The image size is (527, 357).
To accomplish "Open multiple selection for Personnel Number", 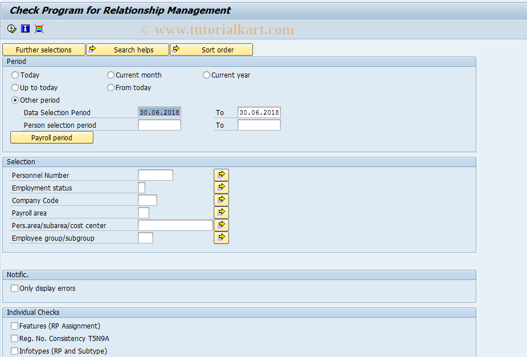I will [x=221, y=175].
